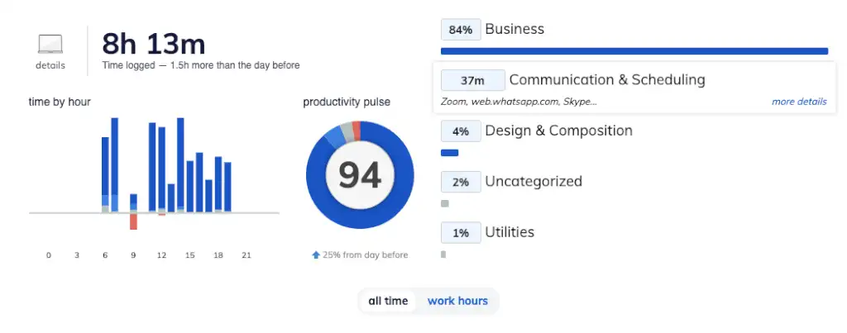The width and height of the screenshot is (847, 333).
Task: Click the productivity pulse score 94
Action: 359,175
